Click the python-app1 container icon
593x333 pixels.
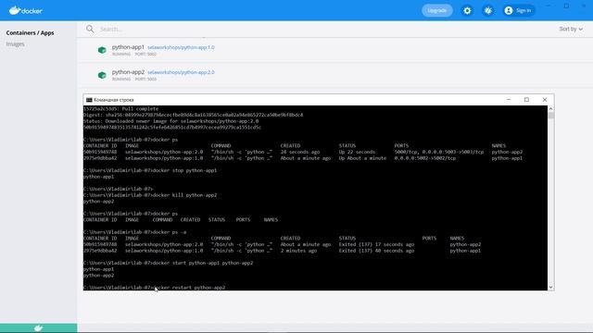click(x=102, y=50)
